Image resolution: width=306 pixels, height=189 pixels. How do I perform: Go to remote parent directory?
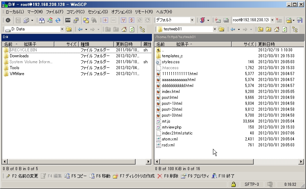[x=260, y=29]
